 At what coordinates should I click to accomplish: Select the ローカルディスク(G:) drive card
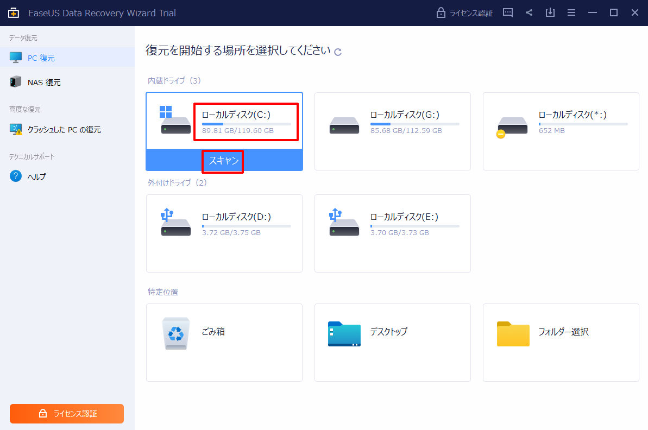pos(392,131)
